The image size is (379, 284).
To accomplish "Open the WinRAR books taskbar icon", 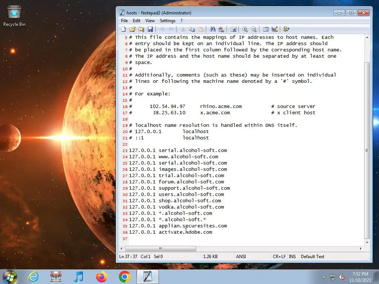I will (56, 277).
